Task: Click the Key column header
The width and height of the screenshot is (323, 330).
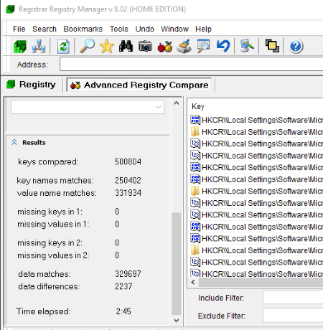Action: click(x=198, y=106)
